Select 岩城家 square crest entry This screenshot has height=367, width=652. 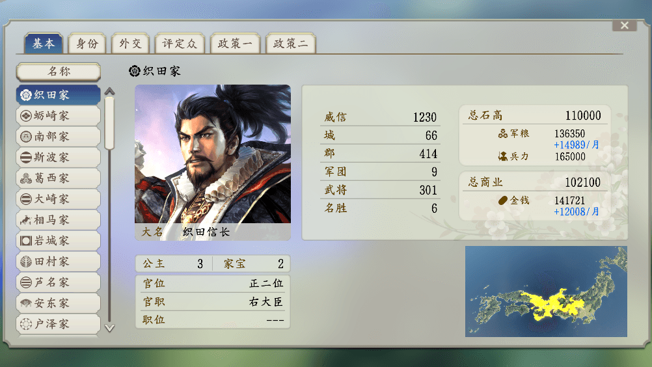tap(26, 240)
